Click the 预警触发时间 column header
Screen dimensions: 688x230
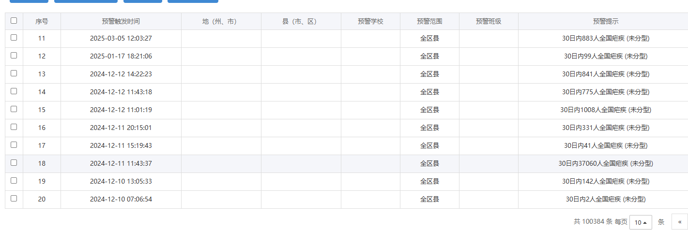click(x=121, y=21)
